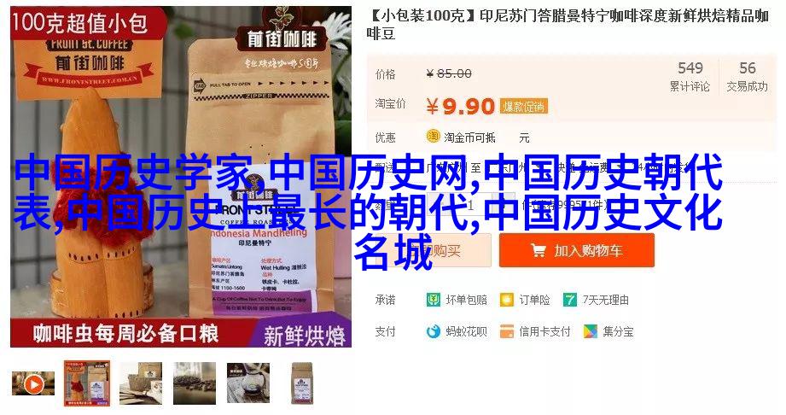Open the 549 累计评论 reviews count
This screenshot has width=786, height=415.
click(x=690, y=76)
